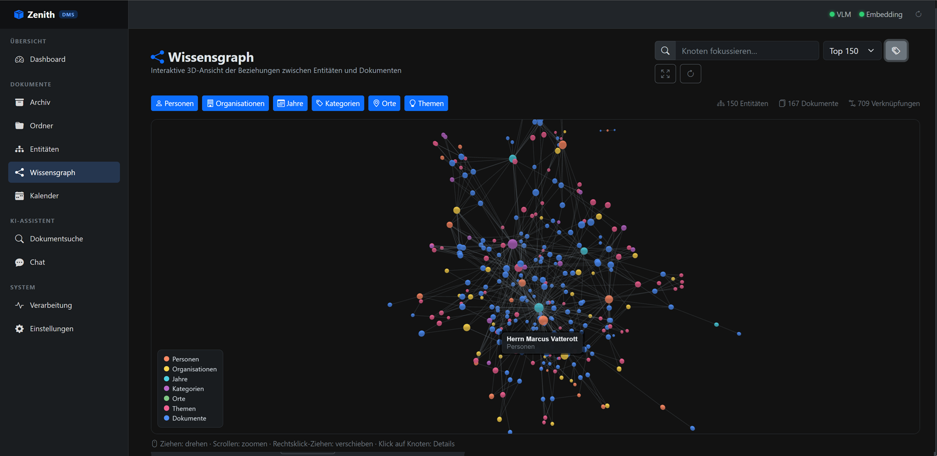
Task: Click the Entitäten hierarchy icon
Action: click(x=20, y=149)
